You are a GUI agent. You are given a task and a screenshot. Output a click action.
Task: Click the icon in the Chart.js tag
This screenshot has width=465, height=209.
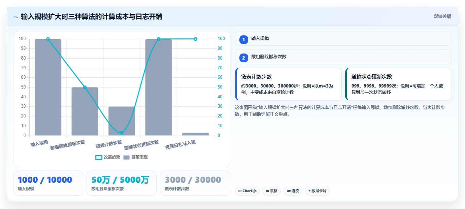click(240, 191)
